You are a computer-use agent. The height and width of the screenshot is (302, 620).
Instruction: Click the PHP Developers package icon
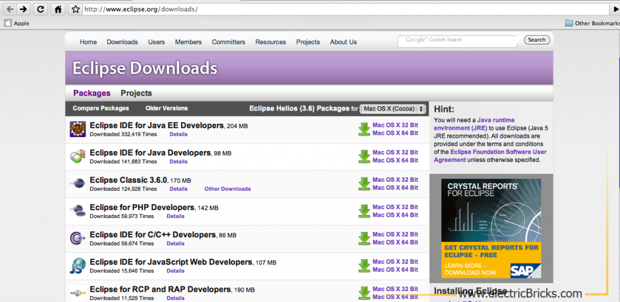77,211
